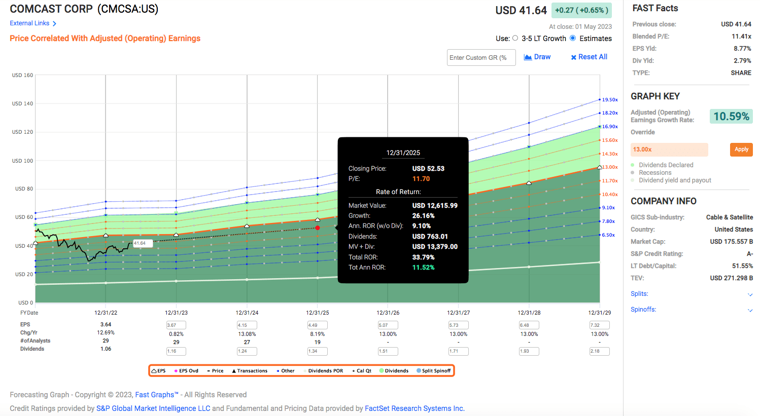Edit 12/31/27 EPS estimate 5.73 field
This screenshot has width=760, height=416.
458,325
